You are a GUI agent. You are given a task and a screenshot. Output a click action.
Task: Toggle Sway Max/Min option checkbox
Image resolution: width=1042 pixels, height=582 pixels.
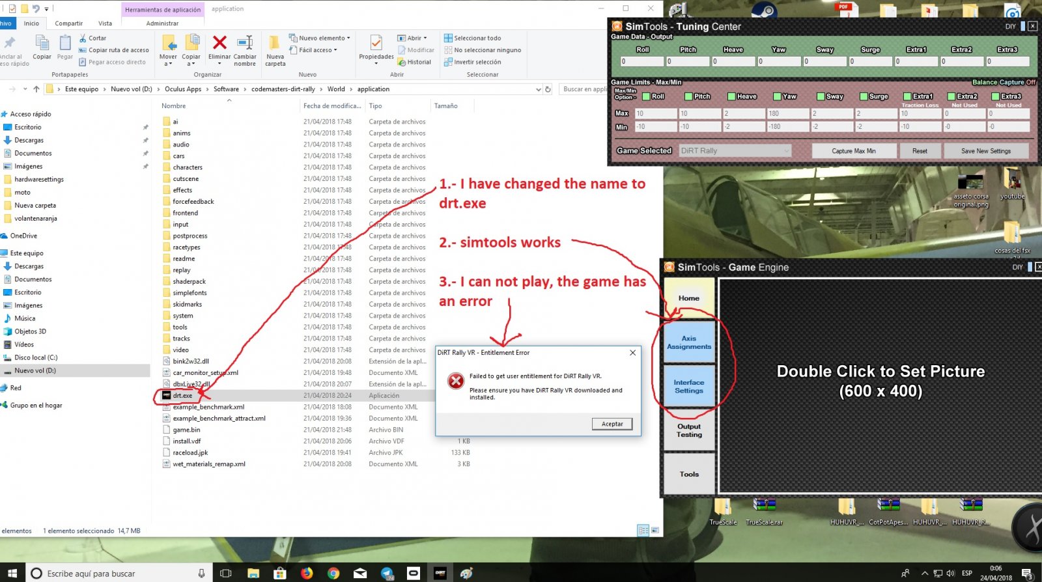click(821, 96)
